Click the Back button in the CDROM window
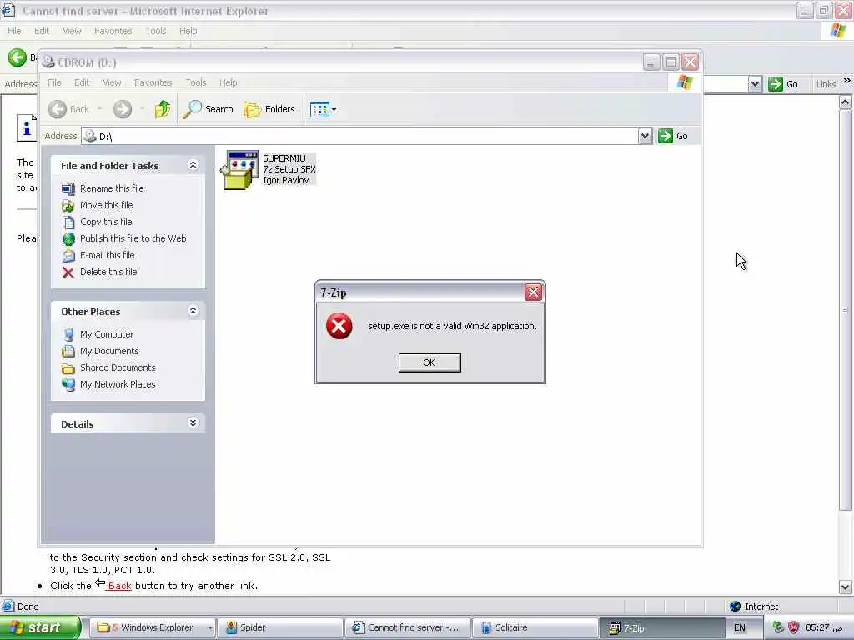Image resolution: width=854 pixels, height=640 pixels. [68, 109]
